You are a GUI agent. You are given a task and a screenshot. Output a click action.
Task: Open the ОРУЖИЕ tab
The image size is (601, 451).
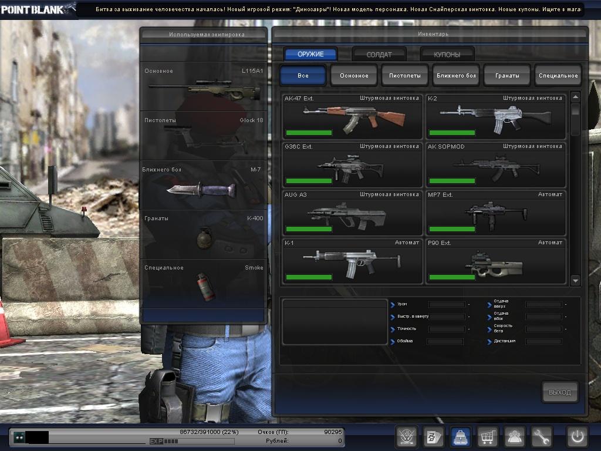(x=310, y=55)
